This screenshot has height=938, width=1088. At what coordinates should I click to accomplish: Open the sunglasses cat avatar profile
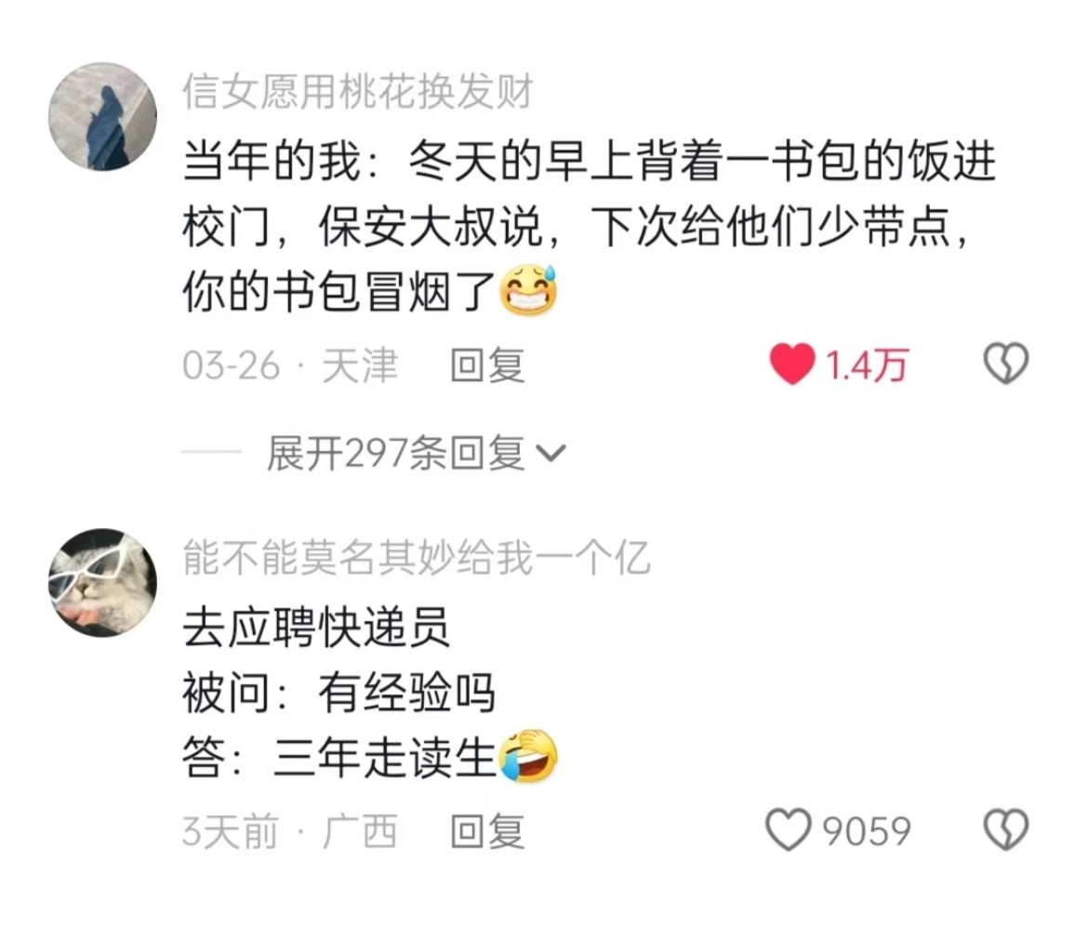click(x=102, y=583)
